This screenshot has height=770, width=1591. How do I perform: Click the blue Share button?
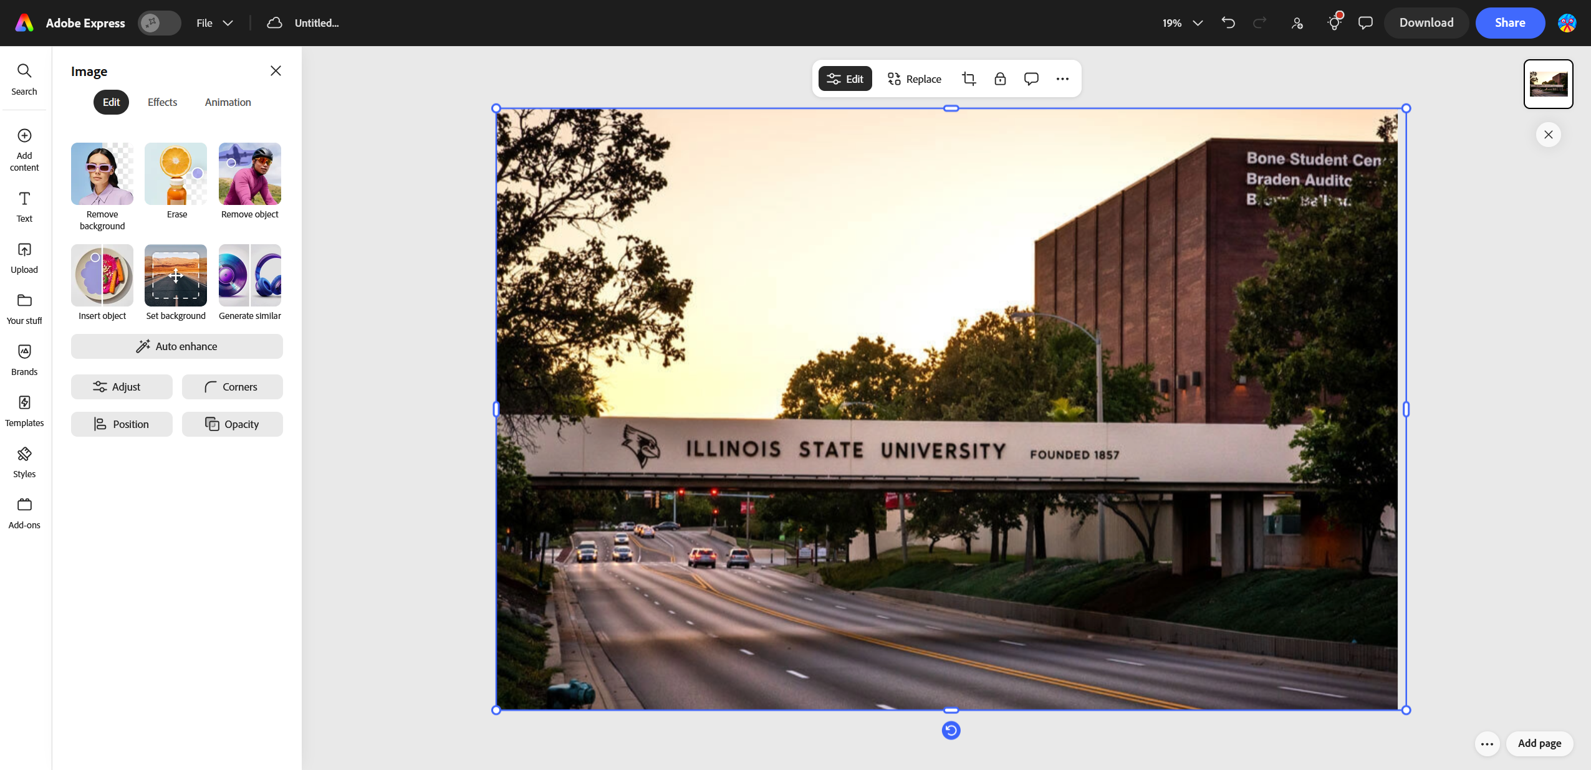click(x=1510, y=23)
